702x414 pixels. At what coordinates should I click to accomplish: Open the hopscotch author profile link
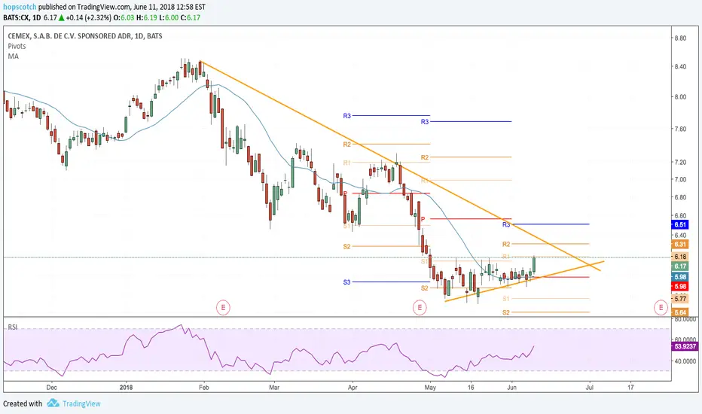(20, 8)
